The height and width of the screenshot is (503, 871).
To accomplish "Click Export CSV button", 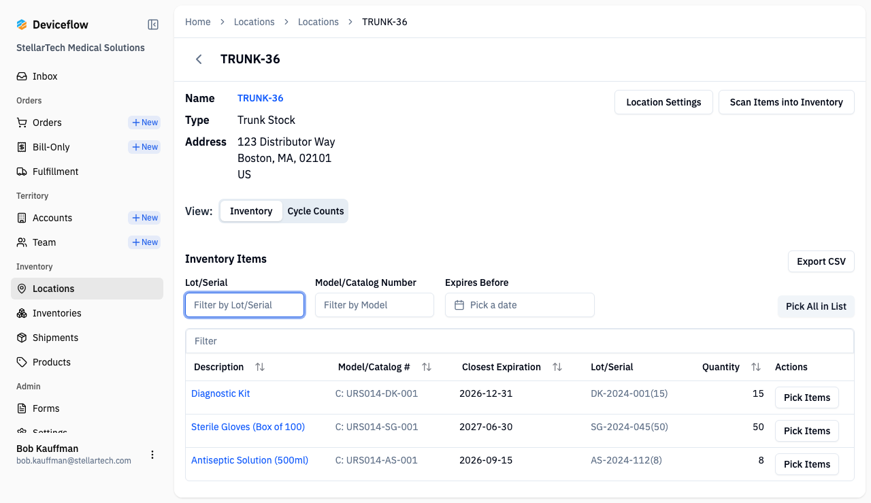I will point(821,261).
